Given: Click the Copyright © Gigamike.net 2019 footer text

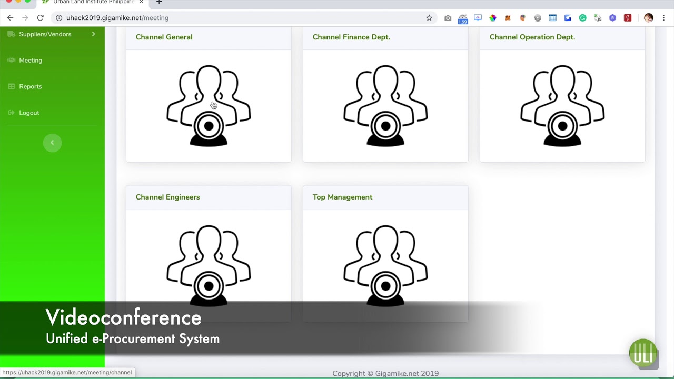Looking at the screenshot, I should tap(385, 373).
